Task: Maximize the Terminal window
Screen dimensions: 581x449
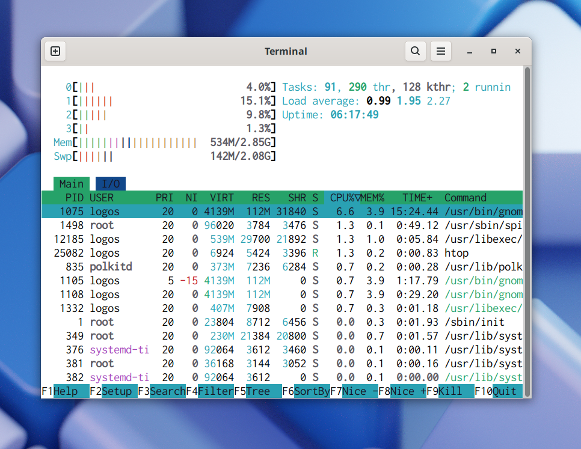Action: click(494, 51)
